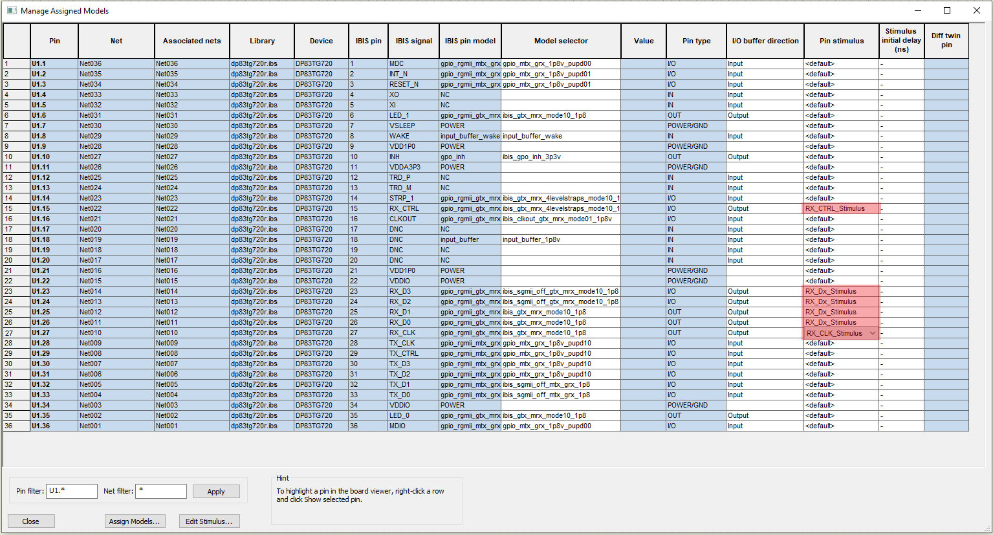Click LED_1 signal cell in row 6

click(414, 115)
